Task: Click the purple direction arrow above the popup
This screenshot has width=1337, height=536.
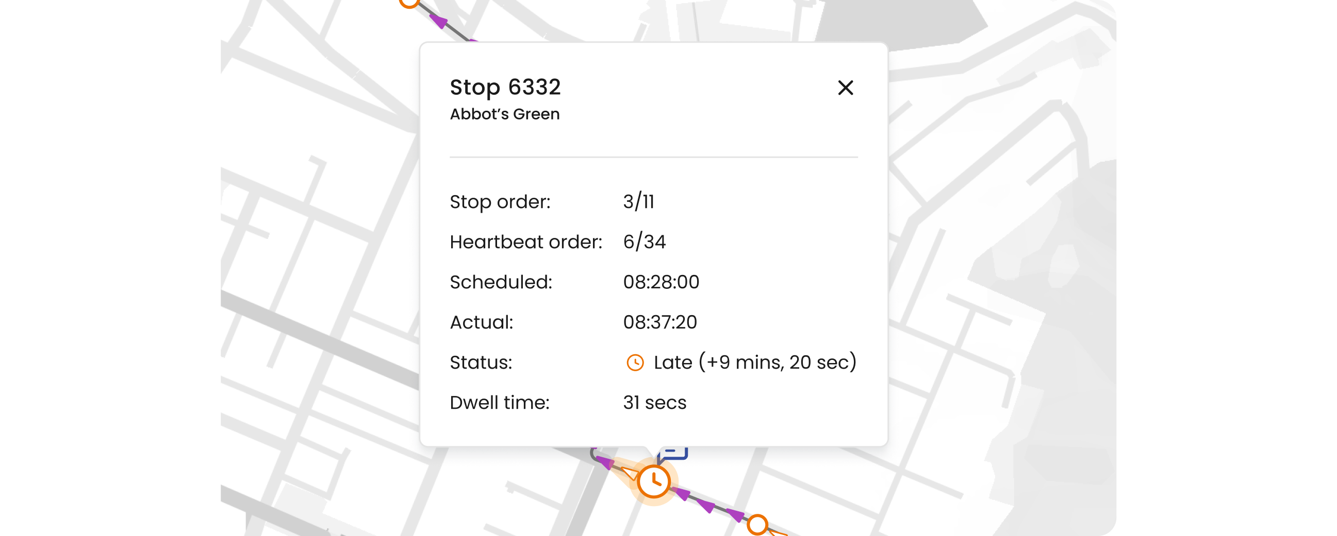Action: tap(439, 21)
